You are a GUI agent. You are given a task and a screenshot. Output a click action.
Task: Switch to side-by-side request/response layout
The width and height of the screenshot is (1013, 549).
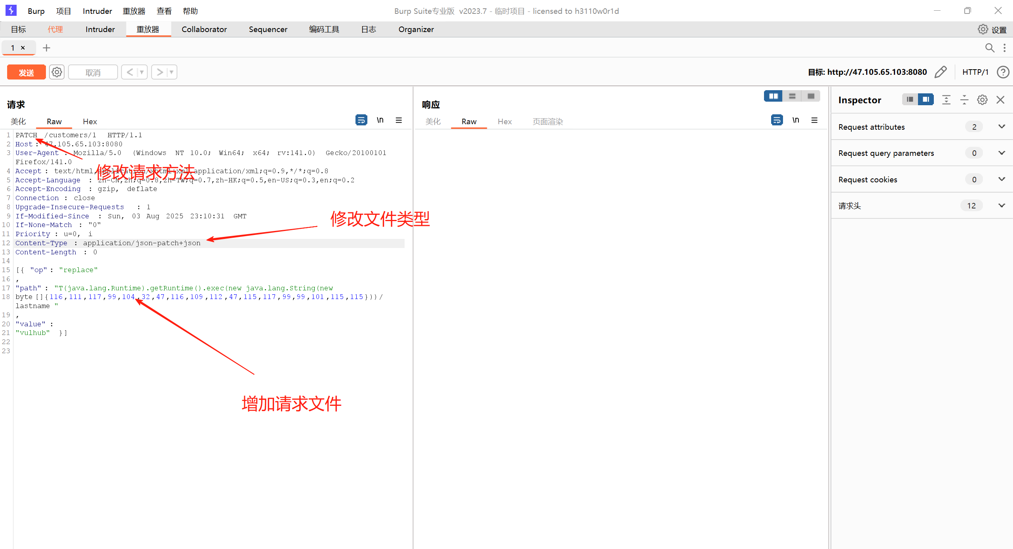773,96
